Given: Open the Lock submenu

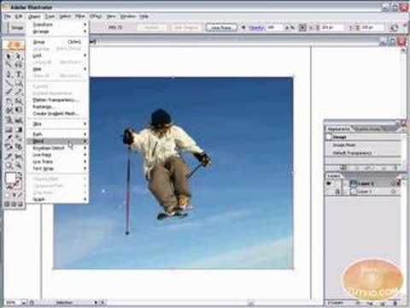Looking at the screenshot, I should click(57, 56).
